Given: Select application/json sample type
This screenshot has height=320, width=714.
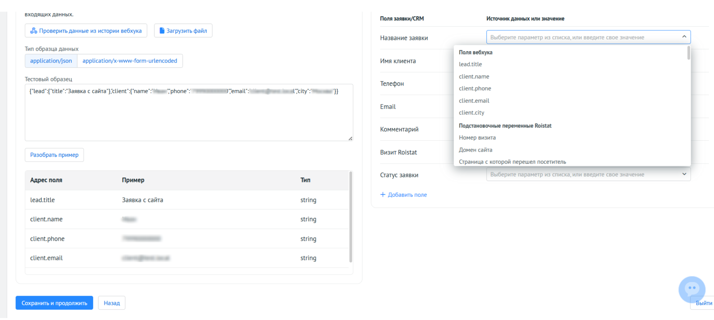Looking at the screenshot, I should click(x=51, y=61).
